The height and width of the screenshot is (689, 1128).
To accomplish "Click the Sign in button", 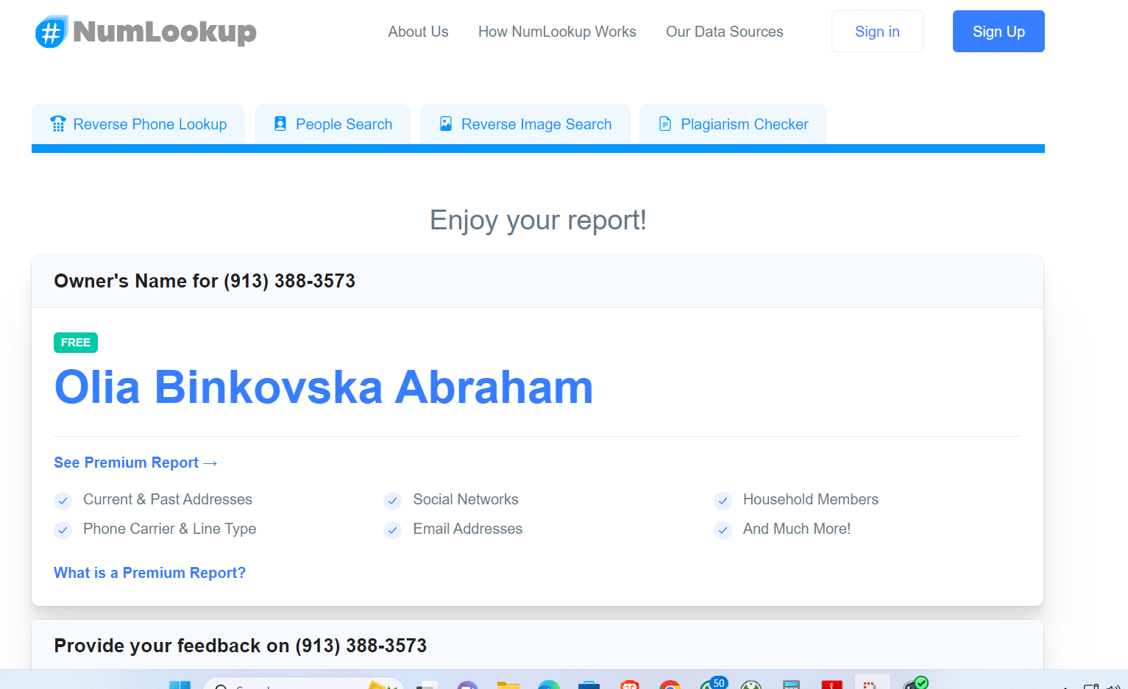I will [x=877, y=32].
